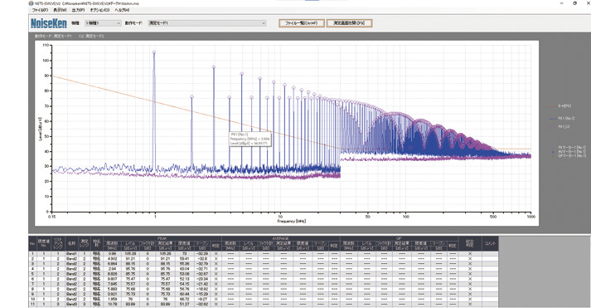Viewport: 591px width, 308px height.
Task: Click the 名称 column header
Action: 71,243
